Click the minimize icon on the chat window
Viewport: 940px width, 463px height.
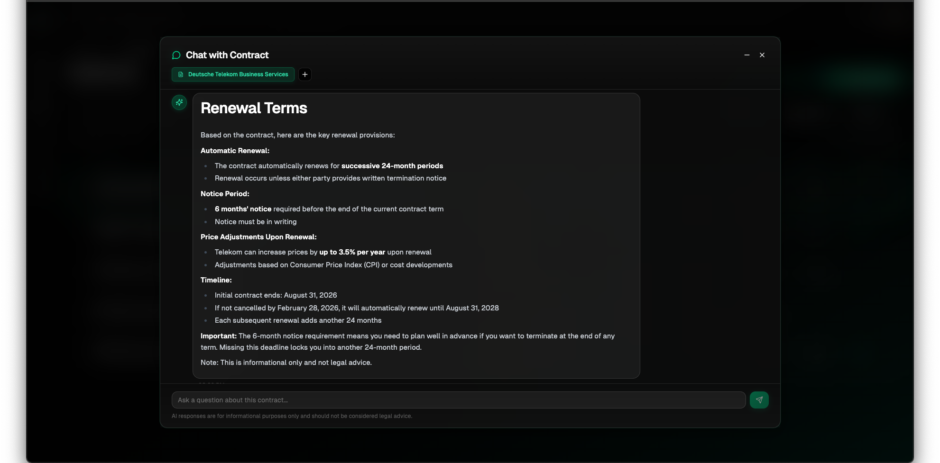pyautogui.click(x=747, y=55)
